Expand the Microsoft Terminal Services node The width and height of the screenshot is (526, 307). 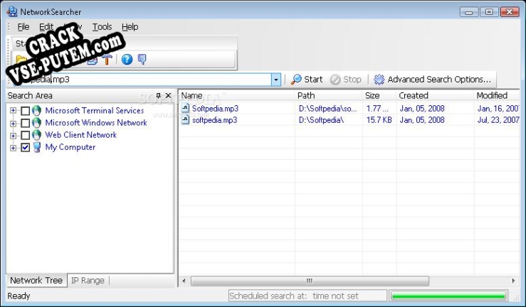(13, 111)
